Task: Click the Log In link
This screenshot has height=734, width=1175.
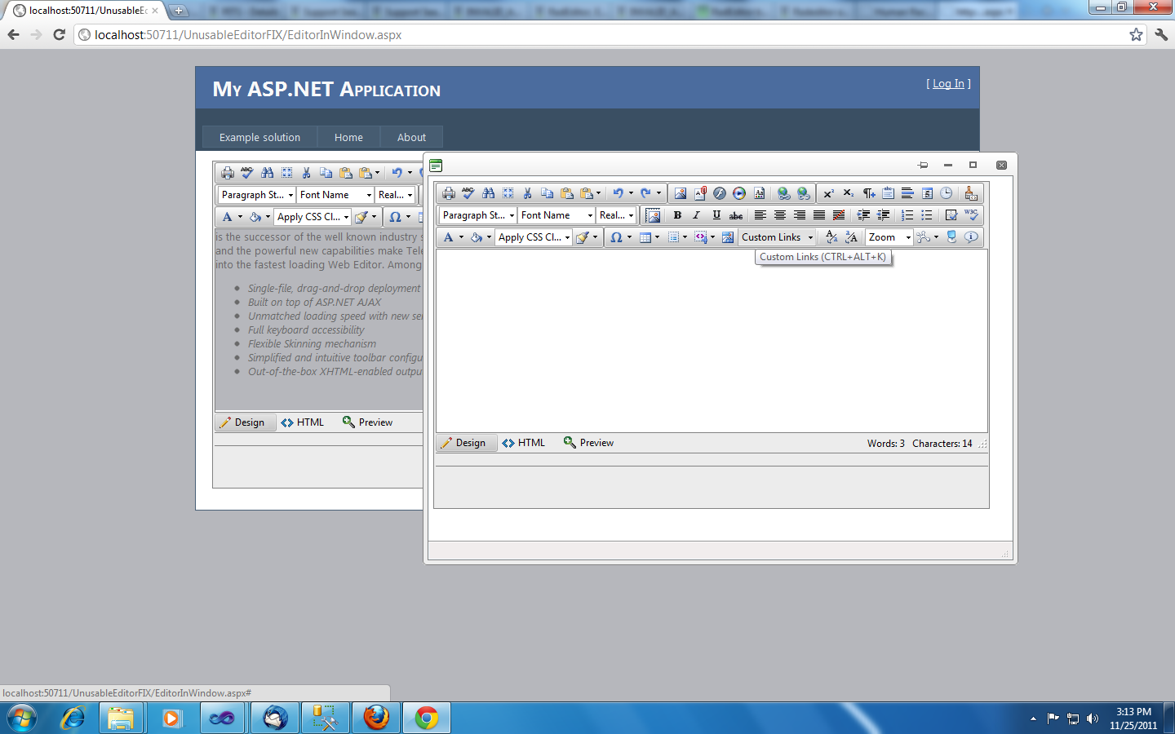Action: pyautogui.click(x=948, y=83)
